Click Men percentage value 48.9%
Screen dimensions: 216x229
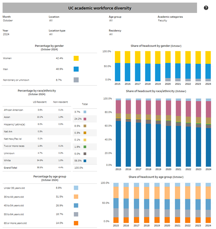pyautogui.click(x=59, y=69)
